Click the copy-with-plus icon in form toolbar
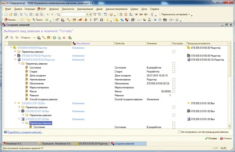Viewport: 235px width, 152px height. point(59,38)
